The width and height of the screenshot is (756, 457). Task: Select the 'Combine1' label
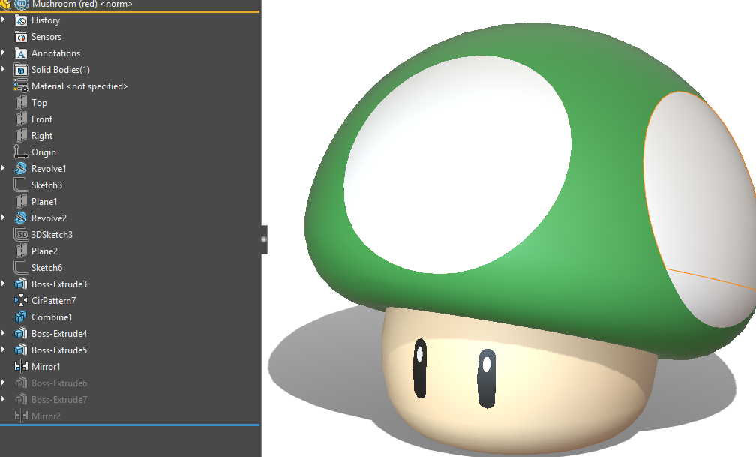tap(52, 317)
